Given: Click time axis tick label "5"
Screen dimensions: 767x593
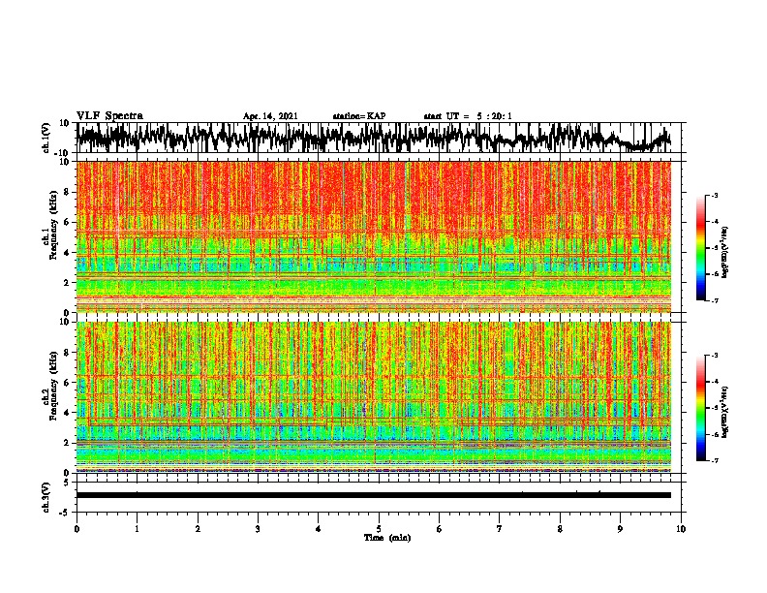Looking at the screenshot, I should [379, 529].
